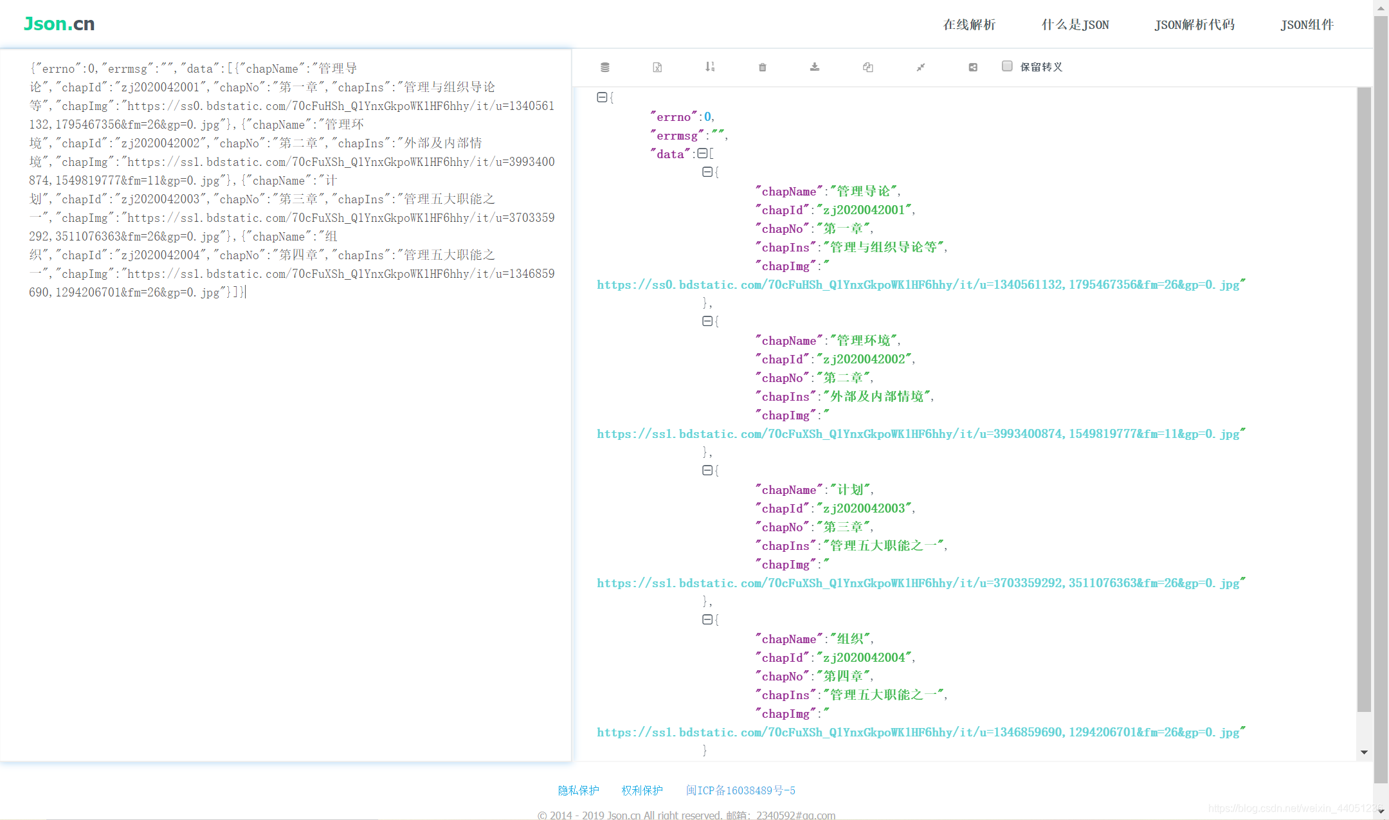This screenshot has height=820, width=1389.
Task: Click the result panel vertical scrollbar thumb
Action: tap(1364, 399)
